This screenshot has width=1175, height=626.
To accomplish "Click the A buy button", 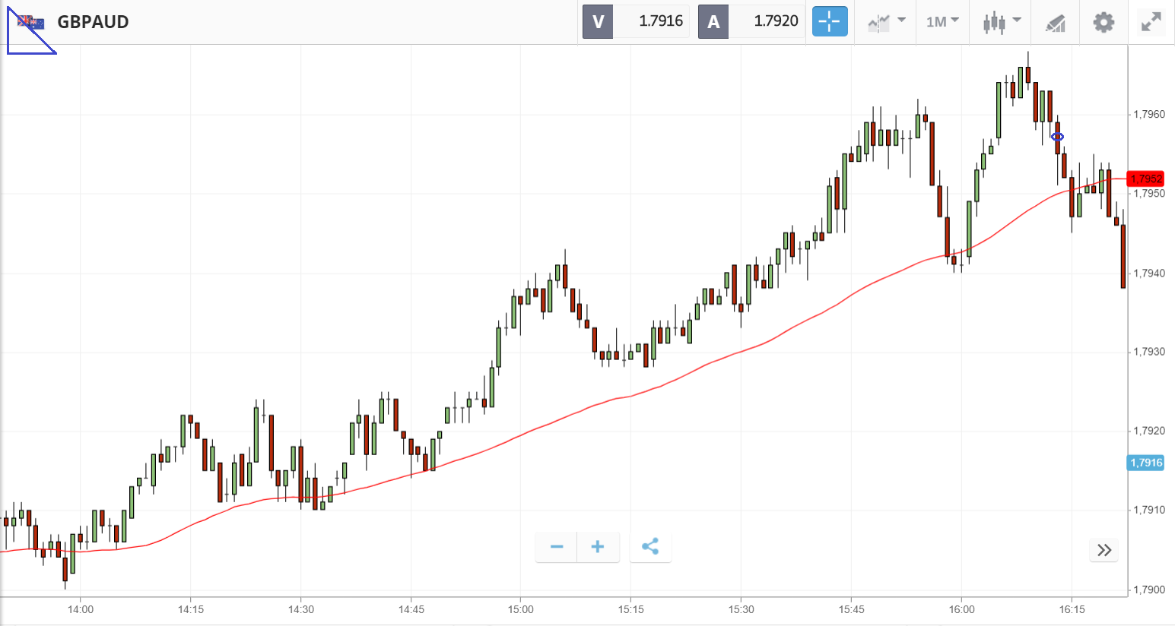I will [713, 21].
